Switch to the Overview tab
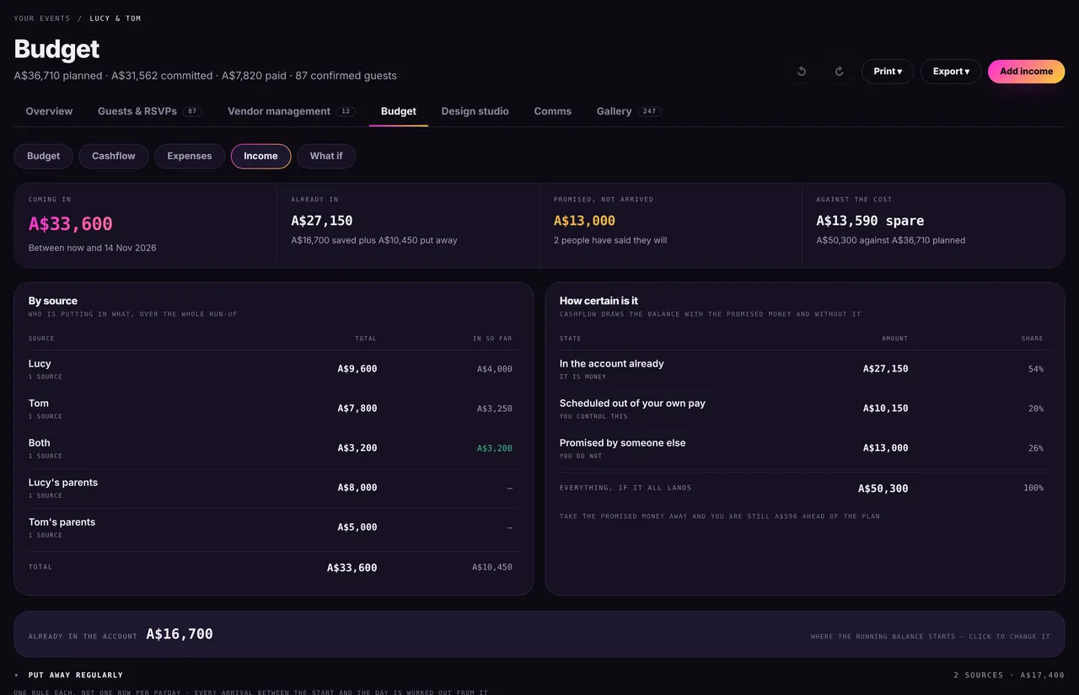The height and width of the screenshot is (695, 1079). 49,111
